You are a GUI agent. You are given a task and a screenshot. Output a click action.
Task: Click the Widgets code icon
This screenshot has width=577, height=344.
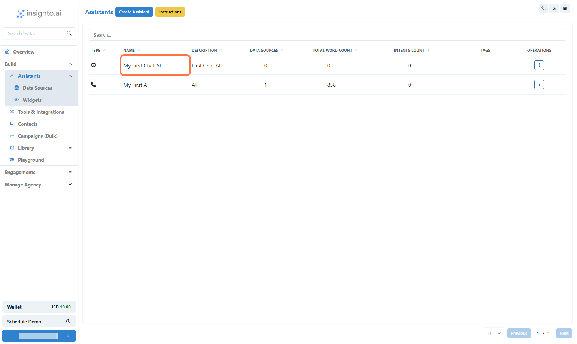click(x=16, y=100)
